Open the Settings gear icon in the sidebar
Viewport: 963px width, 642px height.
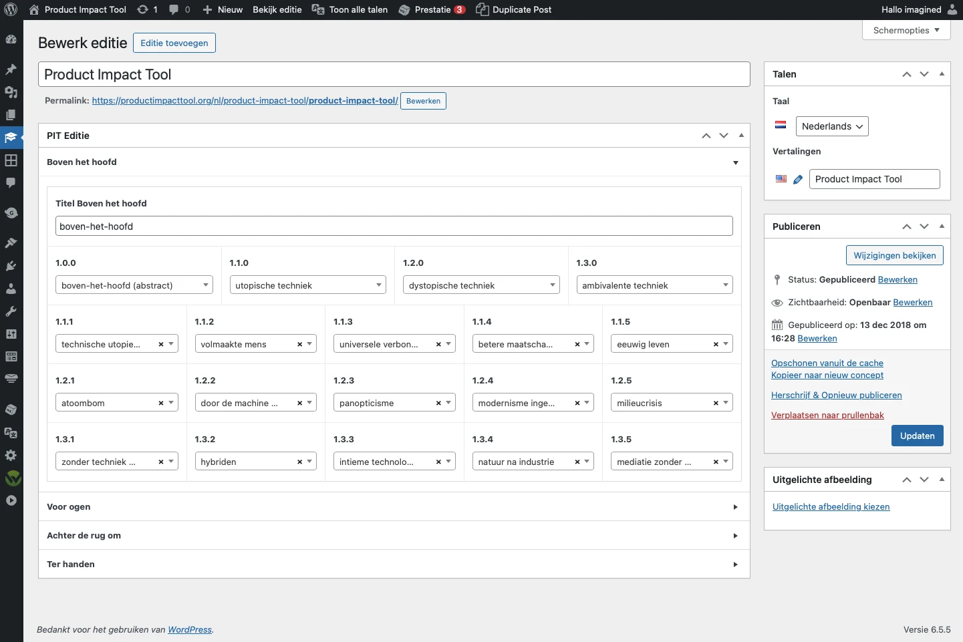point(11,455)
